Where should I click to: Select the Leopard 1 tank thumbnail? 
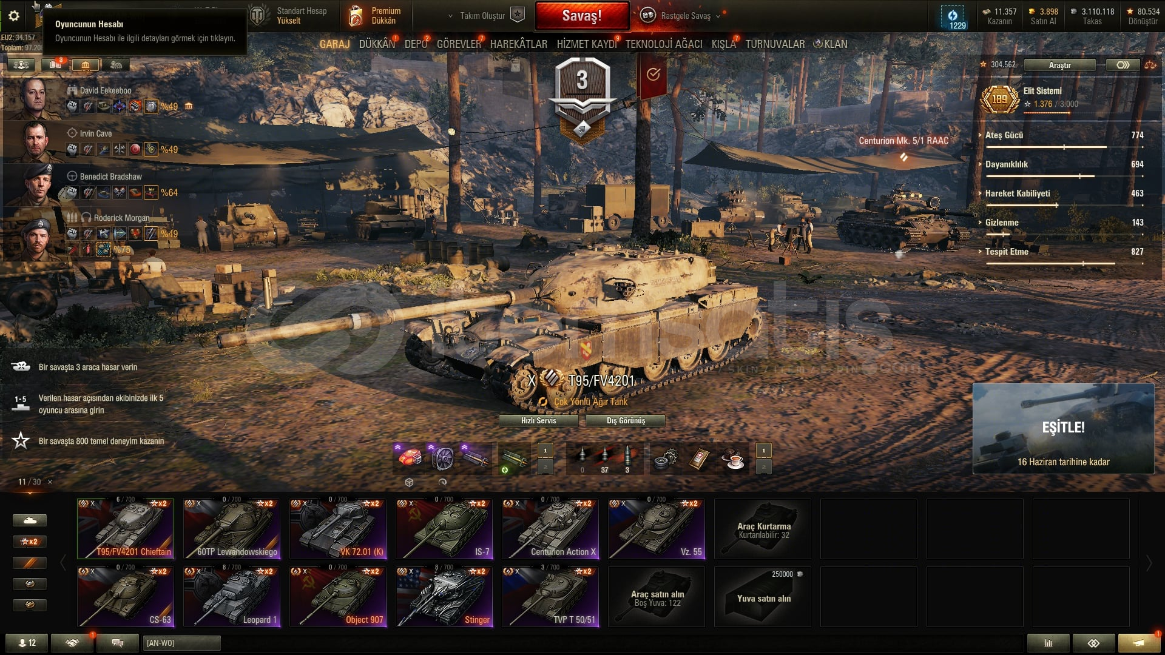click(x=232, y=597)
